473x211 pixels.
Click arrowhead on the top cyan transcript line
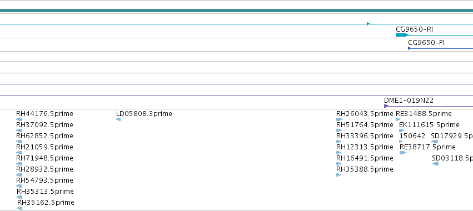(369, 24)
